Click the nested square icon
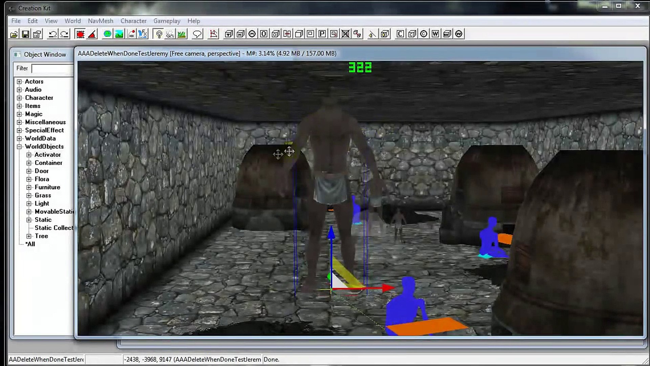The height and width of the screenshot is (366, 650). [x=310, y=34]
